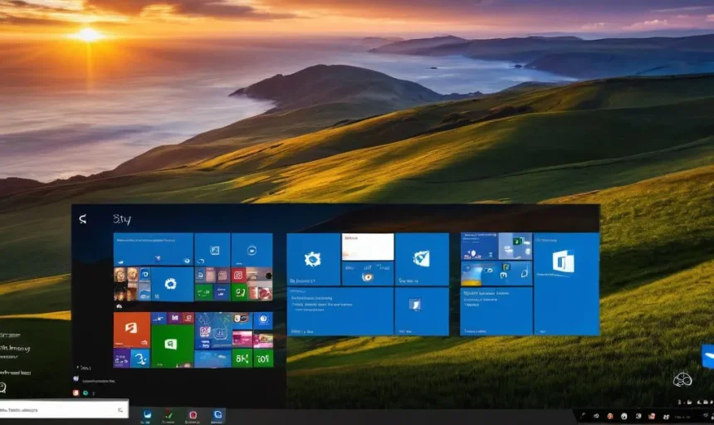Screen dimensions: 714x425
Task: Click the wide blue tile at top of first group
Action: [153, 249]
